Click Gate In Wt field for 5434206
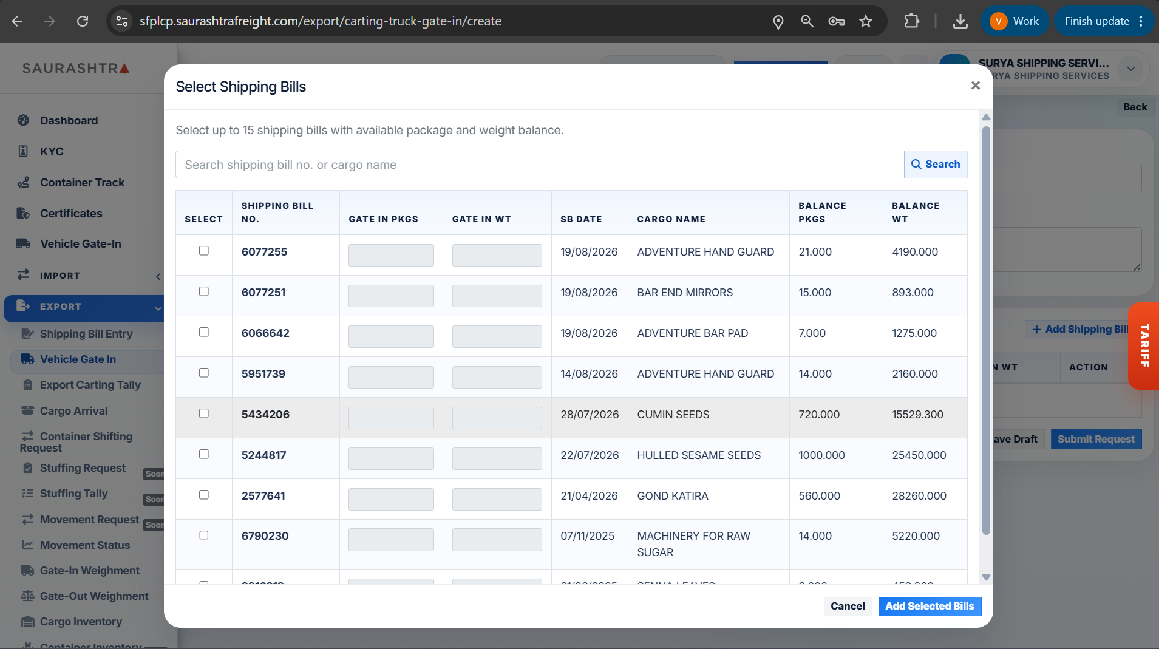 [497, 418]
